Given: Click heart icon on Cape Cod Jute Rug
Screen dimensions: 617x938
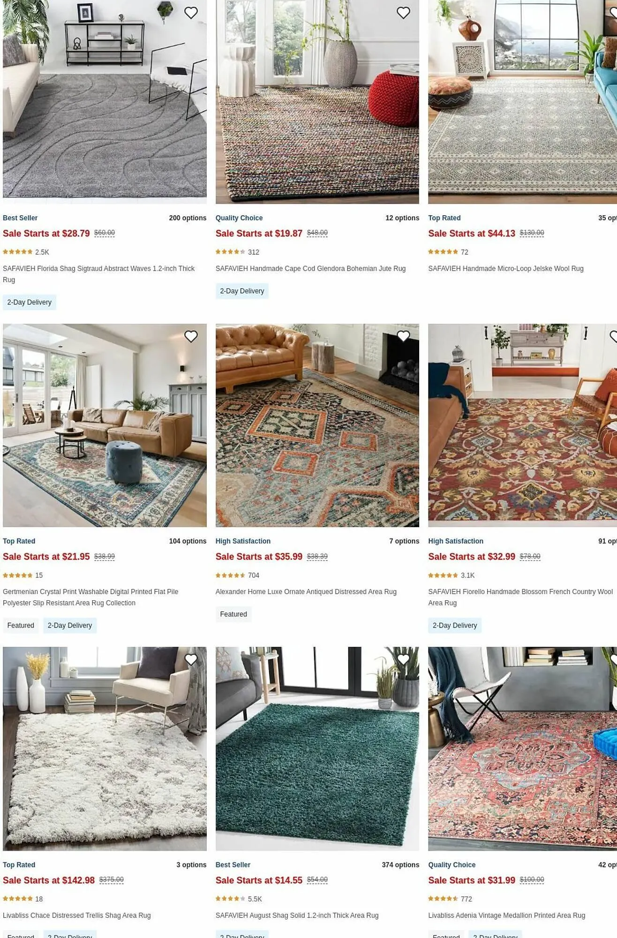Looking at the screenshot, I should coord(403,13).
